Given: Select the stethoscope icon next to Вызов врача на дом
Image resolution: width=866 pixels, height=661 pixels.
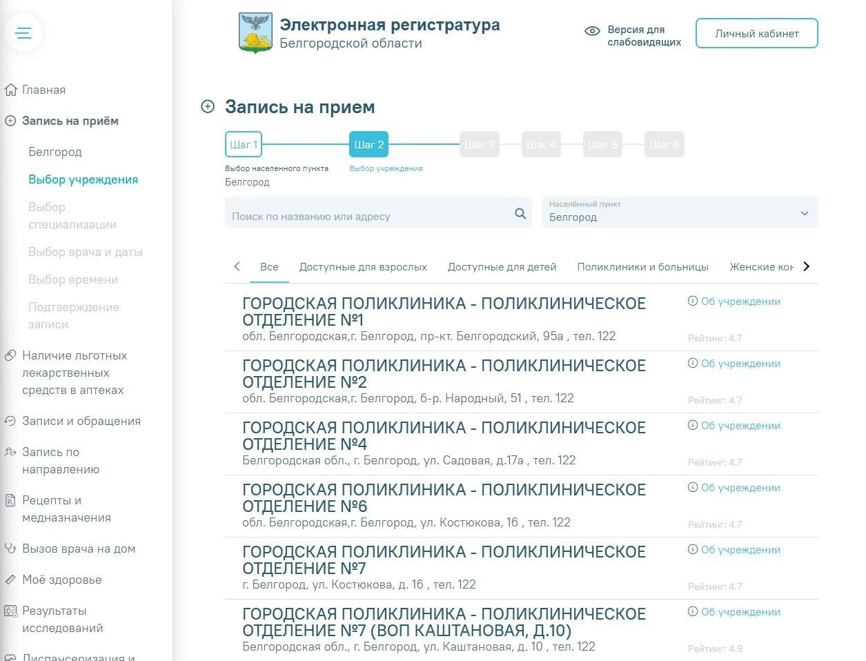Looking at the screenshot, I should click(x=9, y=548).
